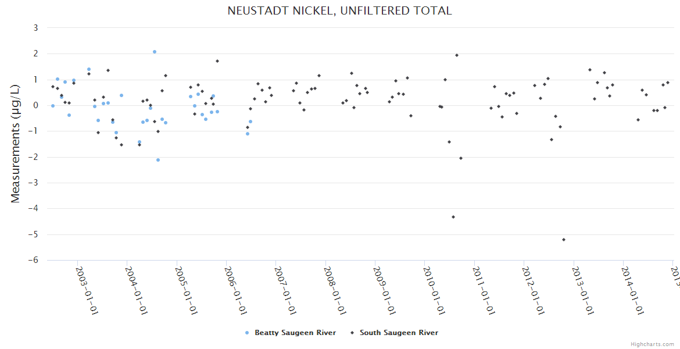Hide the South Saugeen River series label

tap(399, 333)
